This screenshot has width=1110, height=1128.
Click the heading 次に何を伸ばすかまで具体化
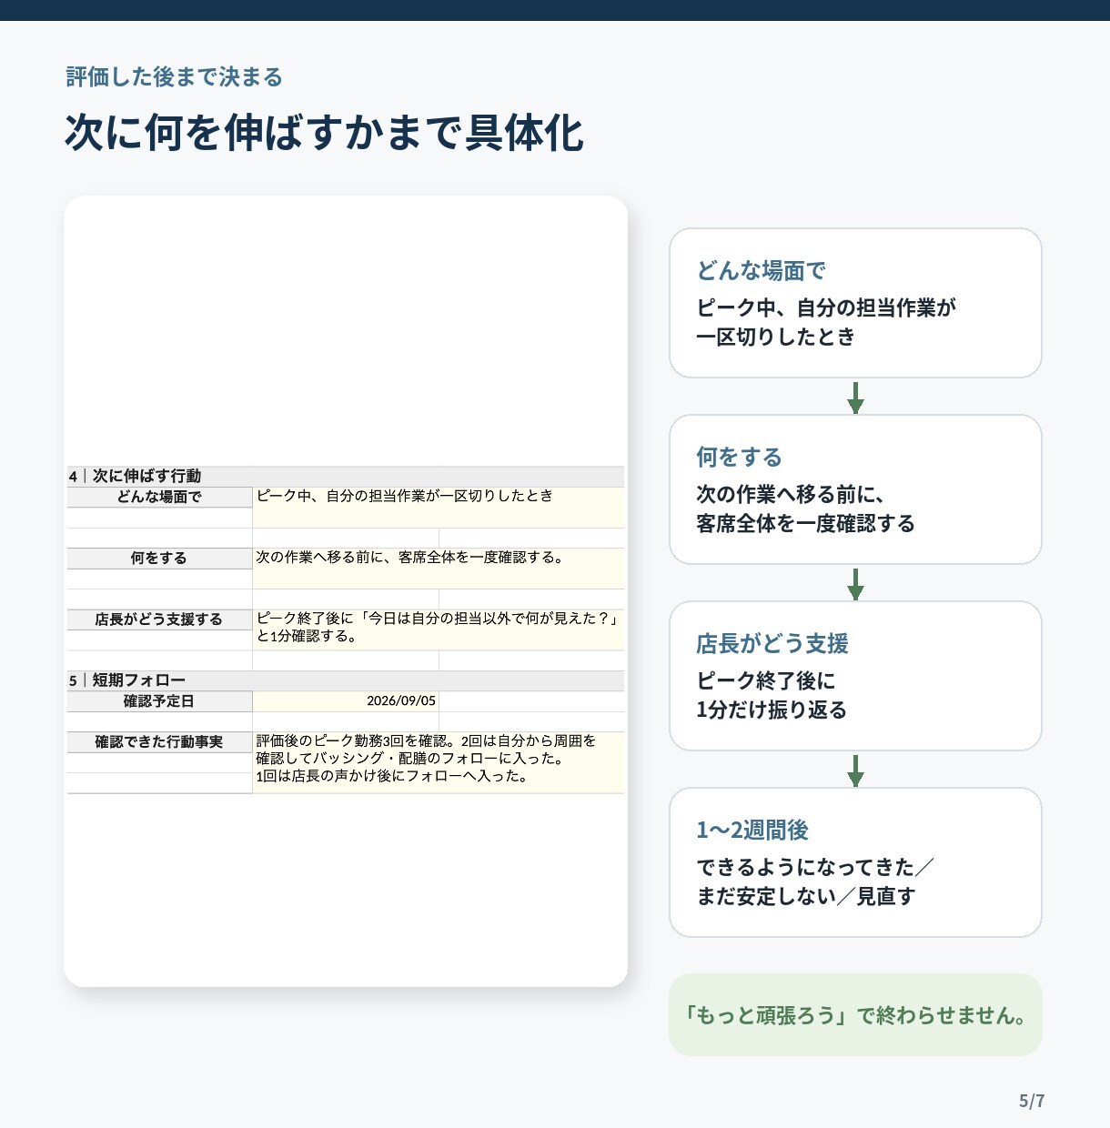tap(324, 133)
